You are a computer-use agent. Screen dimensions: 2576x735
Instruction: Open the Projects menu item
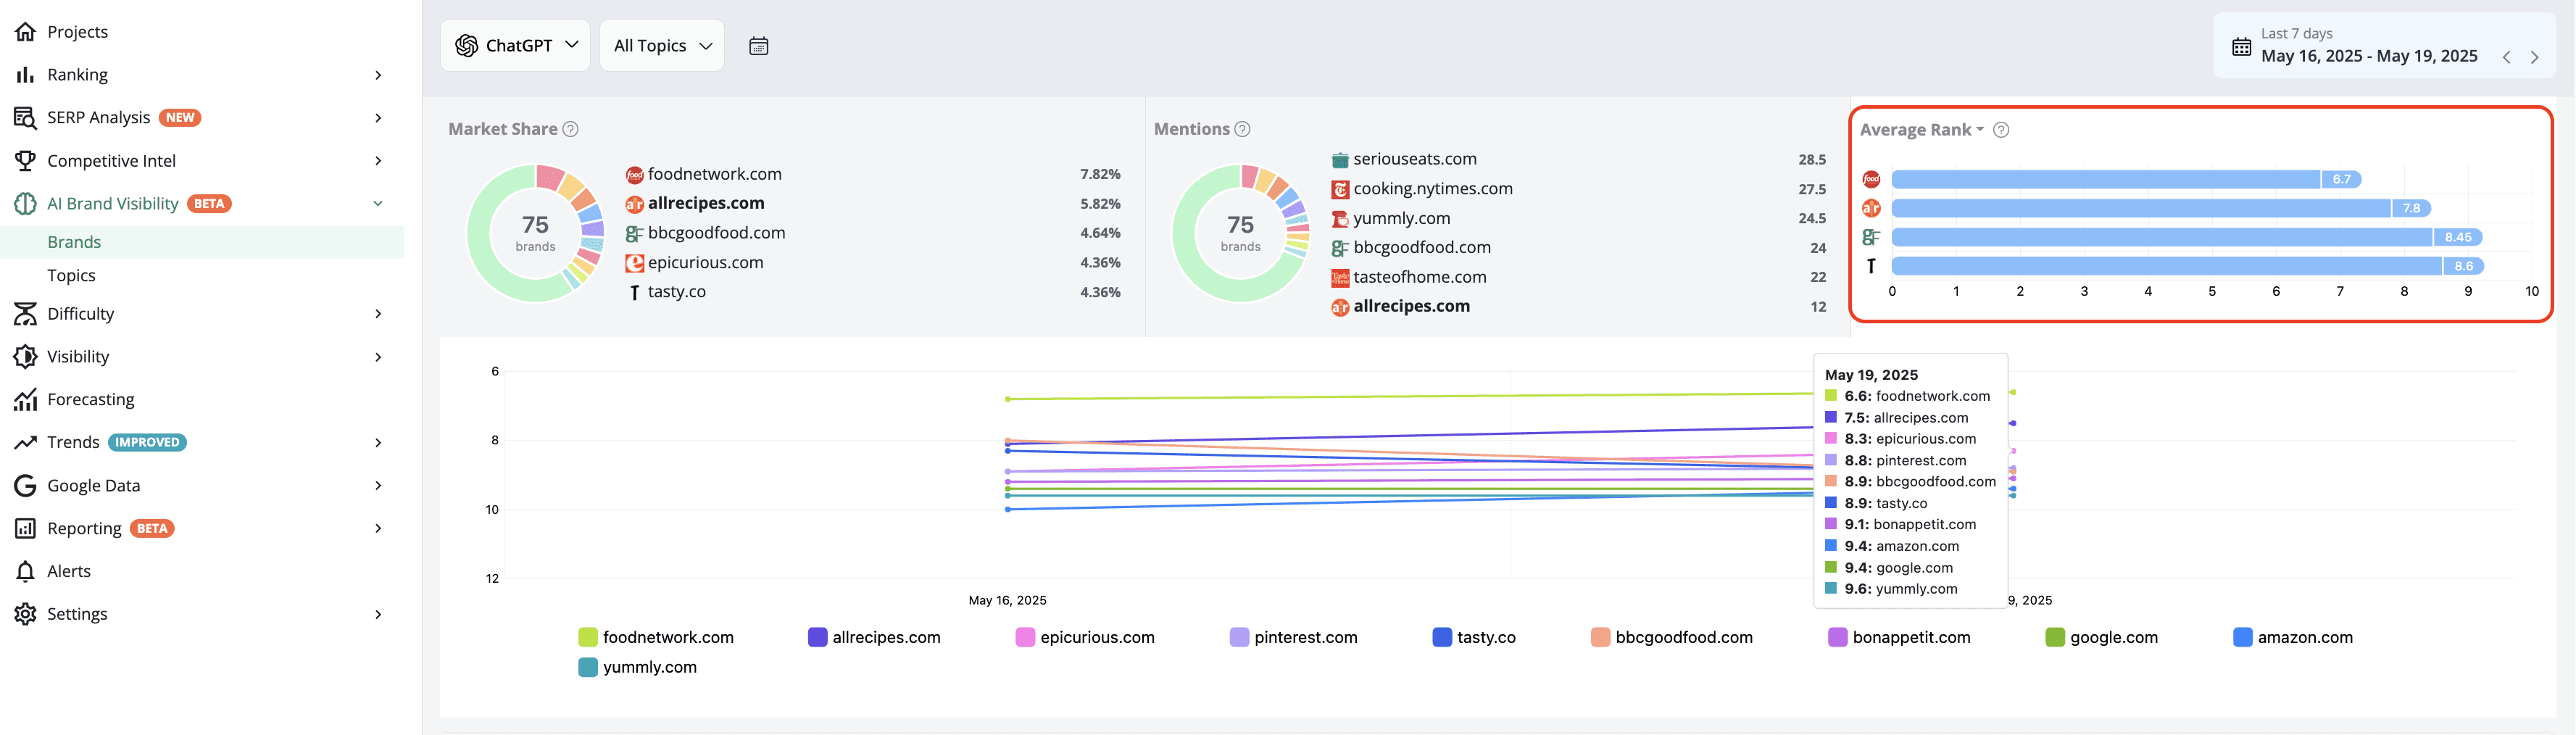pyautogui.click(x=202, y=32)
